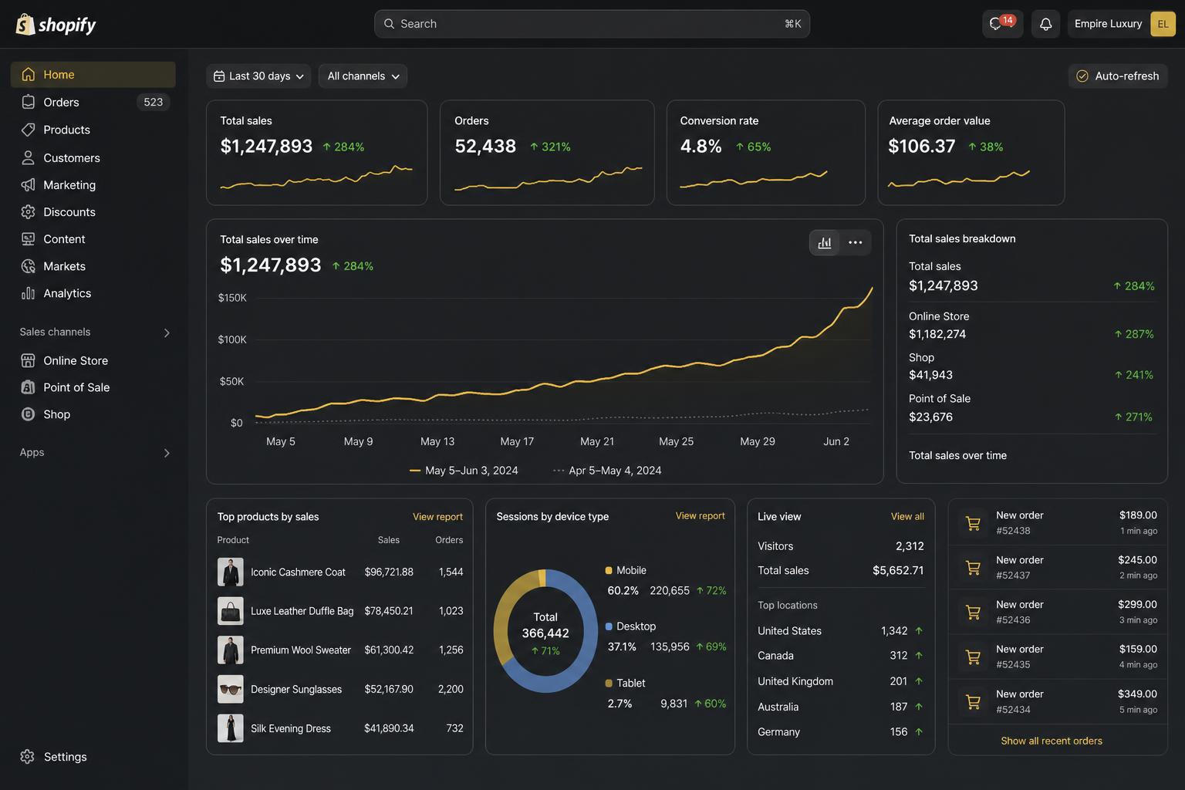
Task: Click View all in Live view
Action: (x=907, y=517)
